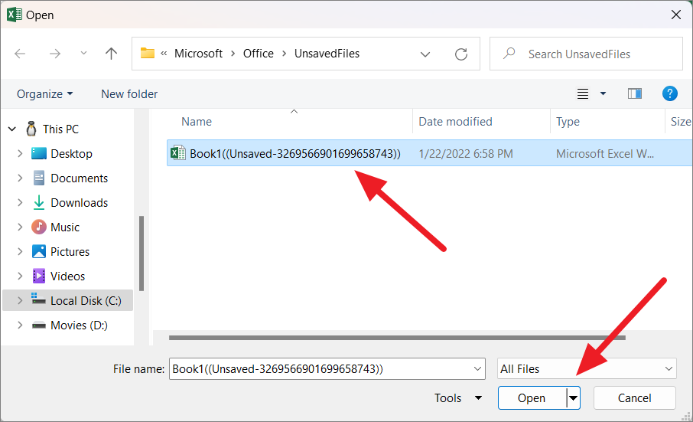Click the navigation pane vertical scrollbar

[x=142, y=253]
